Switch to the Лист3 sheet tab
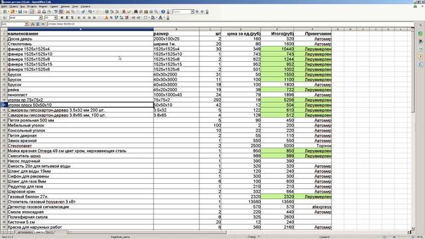 [49, 232]
